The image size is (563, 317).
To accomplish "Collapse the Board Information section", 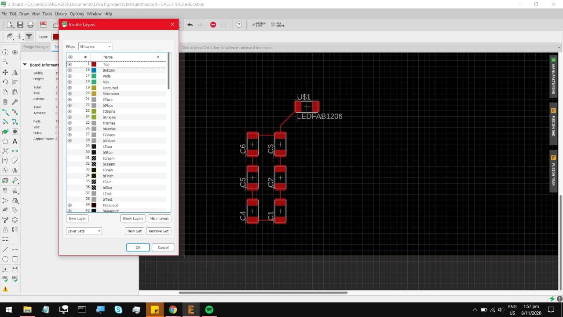I will coord(25,65).
